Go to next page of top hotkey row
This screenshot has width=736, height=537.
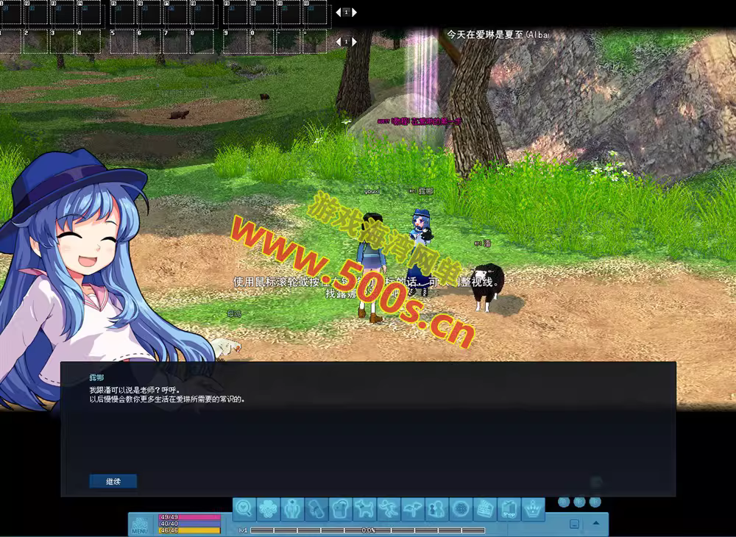(x=354, y=13)
